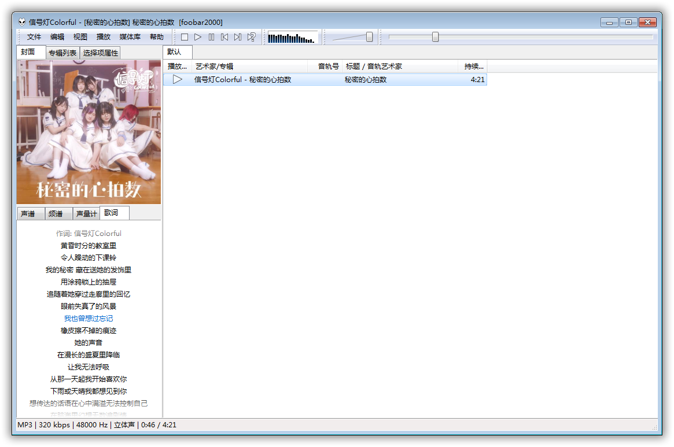
Task: Open the 文件 menu
Action: 34,37
